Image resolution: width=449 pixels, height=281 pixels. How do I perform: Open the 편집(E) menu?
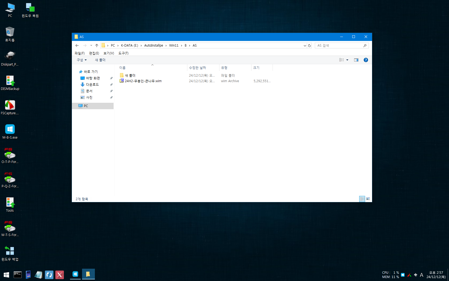tap(94, 53)
